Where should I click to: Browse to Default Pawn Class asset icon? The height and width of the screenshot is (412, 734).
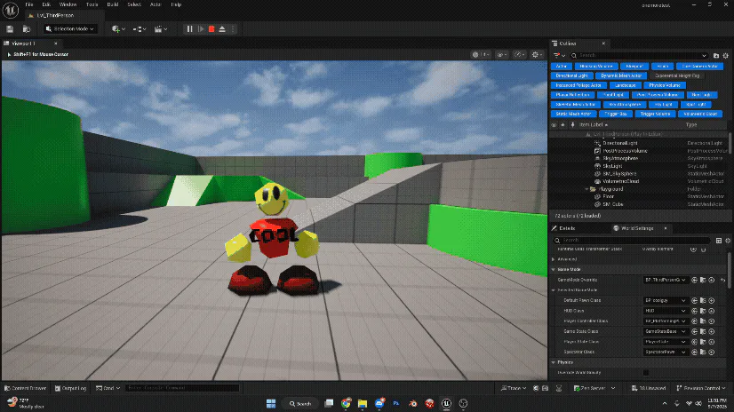(703, 301)
